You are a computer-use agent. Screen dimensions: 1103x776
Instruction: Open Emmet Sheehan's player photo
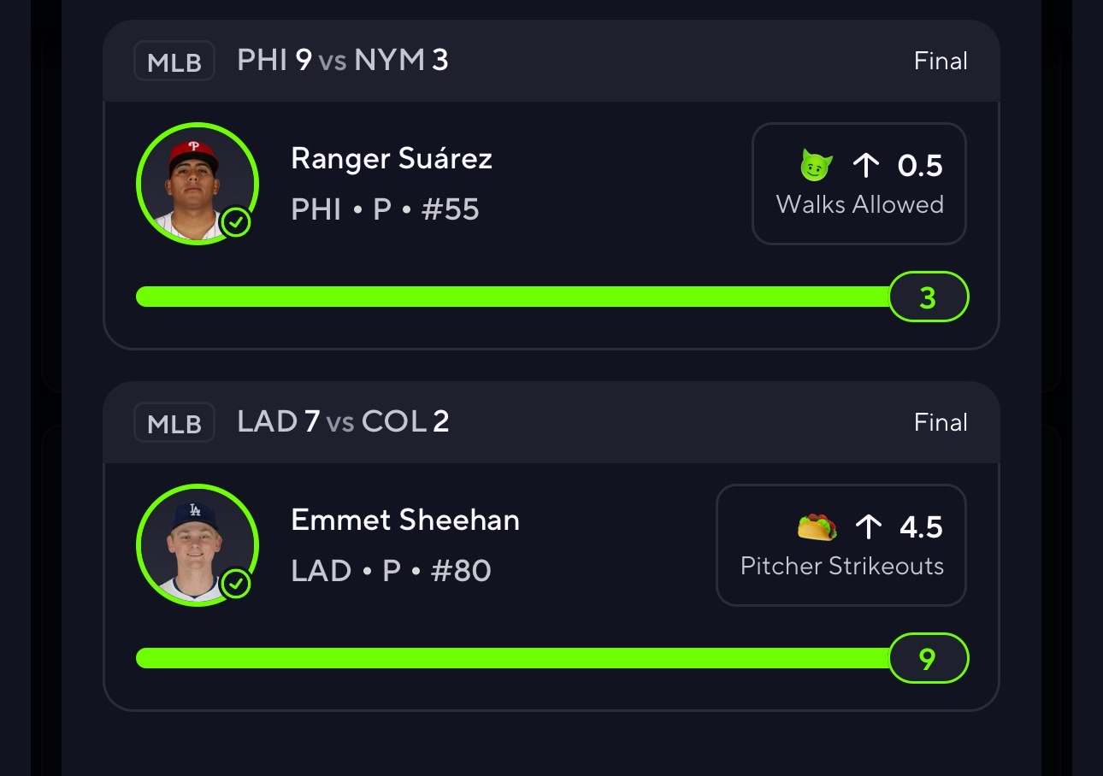coord(196,544)
